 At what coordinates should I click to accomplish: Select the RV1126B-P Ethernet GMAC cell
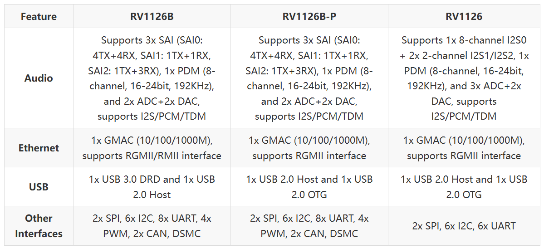[x=309, y=148]
